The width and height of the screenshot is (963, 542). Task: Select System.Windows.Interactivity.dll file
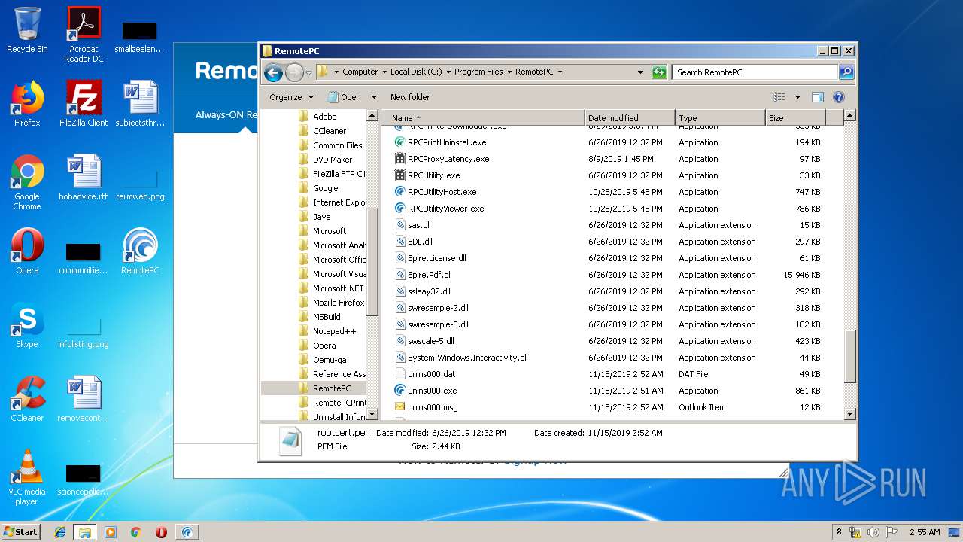(461, 358)
